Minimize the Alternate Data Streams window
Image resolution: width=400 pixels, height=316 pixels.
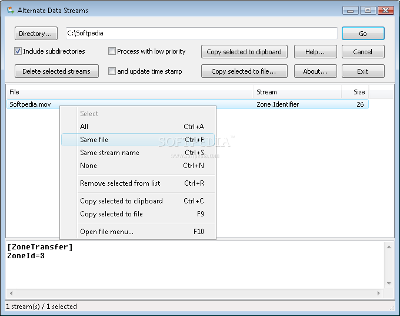point(351,11)
